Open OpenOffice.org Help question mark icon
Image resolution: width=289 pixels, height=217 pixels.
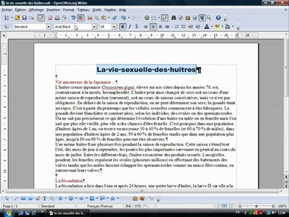(218, 18)
